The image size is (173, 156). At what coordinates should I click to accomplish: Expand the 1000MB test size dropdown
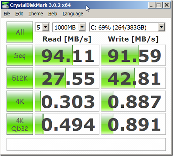point(82,27)
